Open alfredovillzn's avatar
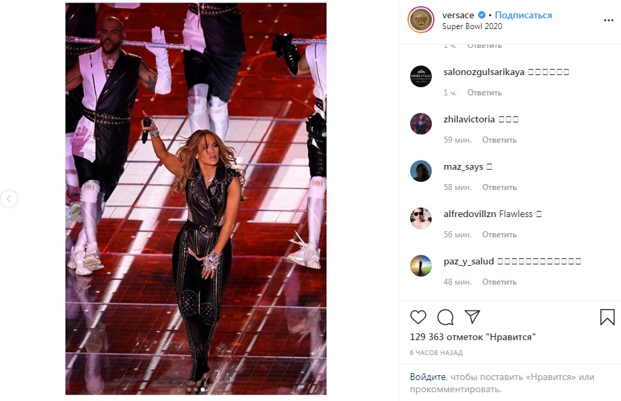The image size is (621, 401). click(420, 218)
